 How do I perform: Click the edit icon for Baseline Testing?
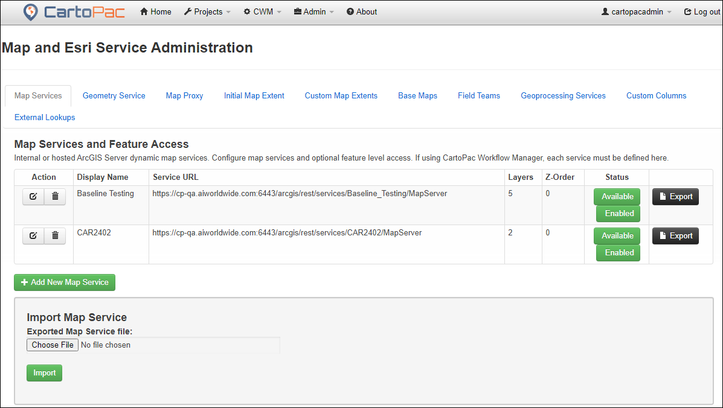pos(33,197)
